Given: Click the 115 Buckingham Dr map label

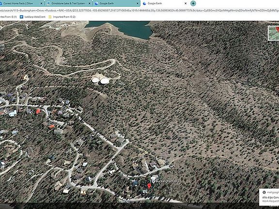Looking at the screenshot, I should click(164, 181).
